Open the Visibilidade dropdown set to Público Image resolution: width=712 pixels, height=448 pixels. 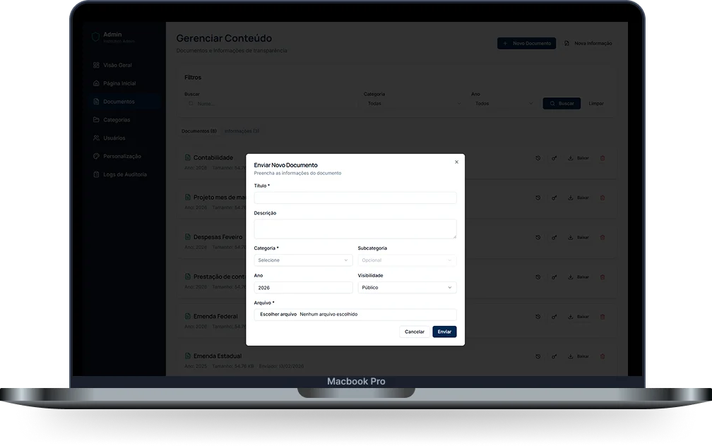407,287
